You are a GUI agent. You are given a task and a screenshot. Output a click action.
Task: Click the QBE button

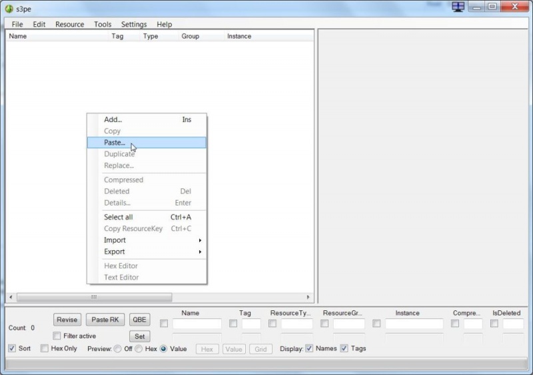(139, 320)
